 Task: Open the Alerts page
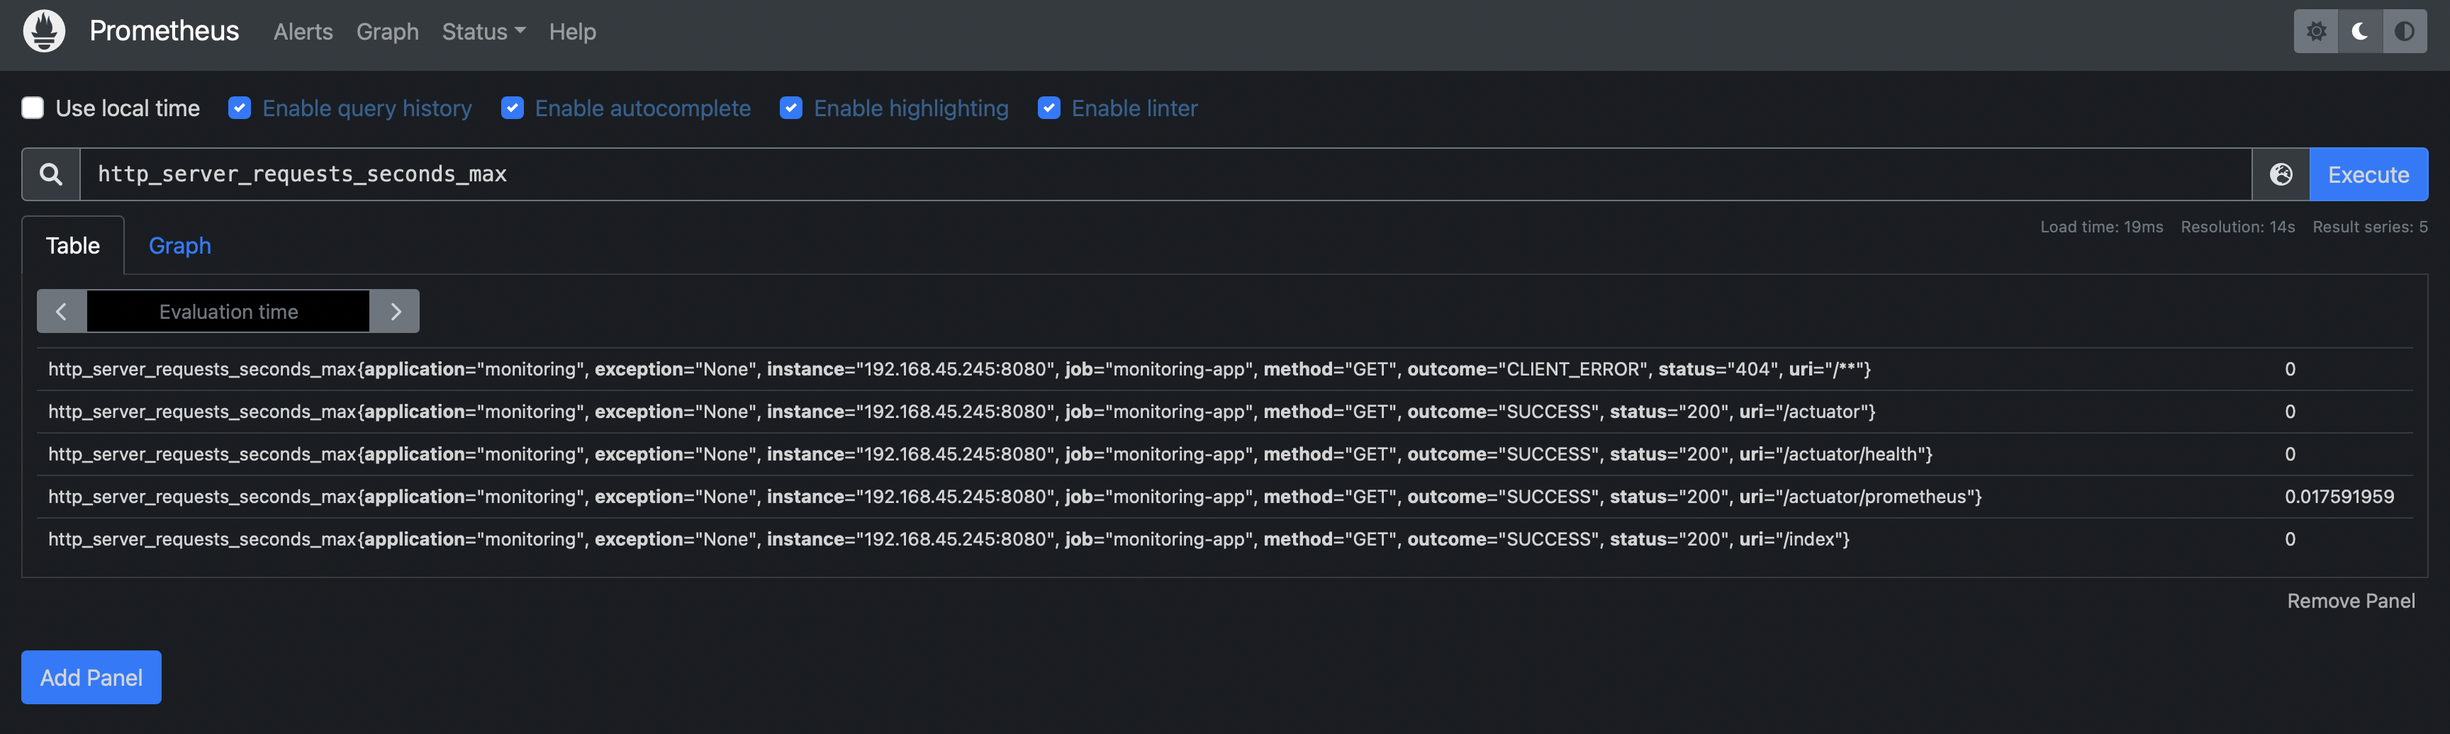(x=303, y=31)
